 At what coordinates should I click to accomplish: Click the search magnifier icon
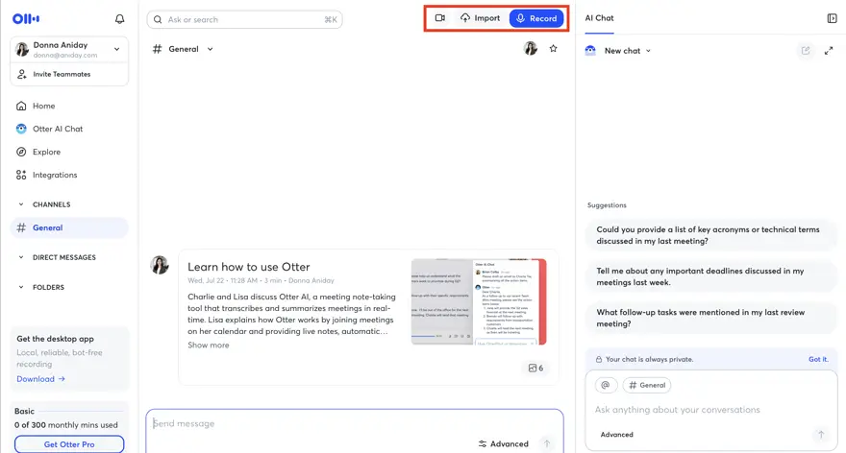click(x=158, y=19)
